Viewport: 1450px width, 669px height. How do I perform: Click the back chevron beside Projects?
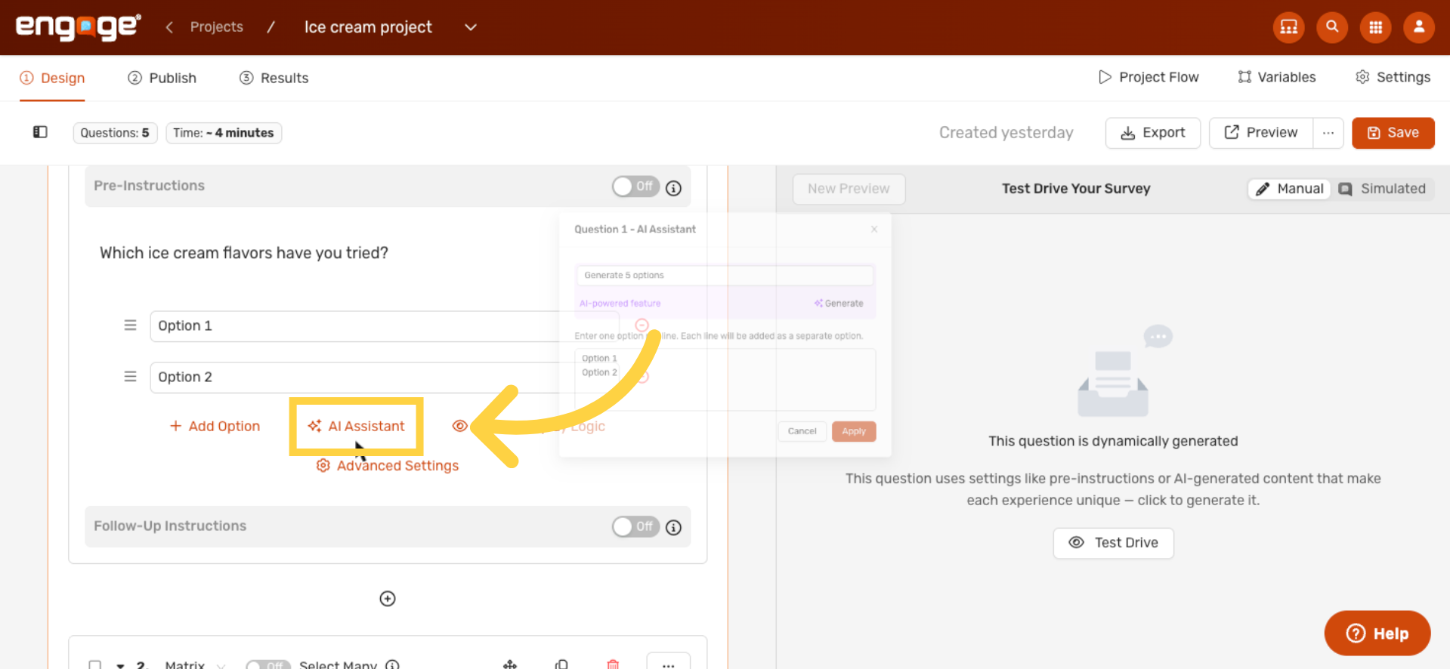tap(169, 27)
